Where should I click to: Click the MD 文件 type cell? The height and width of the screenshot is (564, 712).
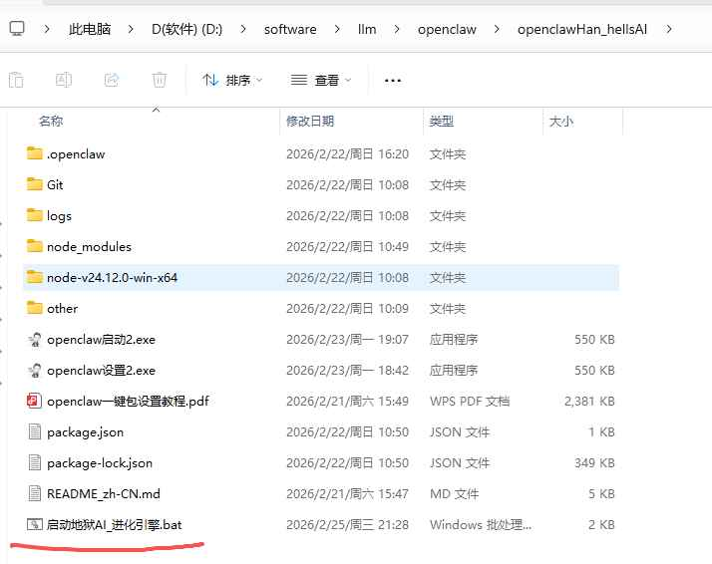pos(455,493)
